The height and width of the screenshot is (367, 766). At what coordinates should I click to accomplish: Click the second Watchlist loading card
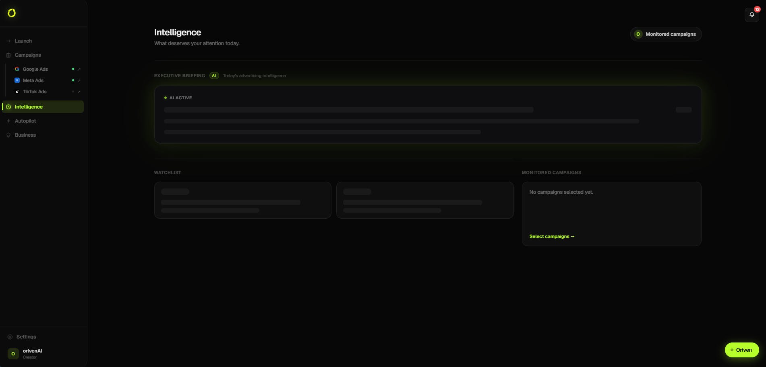425,200
